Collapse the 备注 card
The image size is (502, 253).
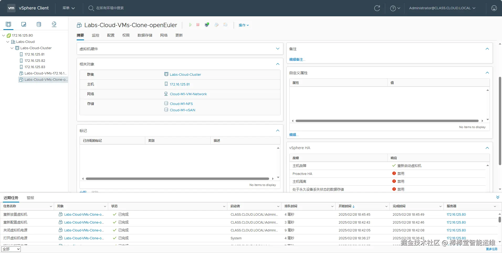487,49
